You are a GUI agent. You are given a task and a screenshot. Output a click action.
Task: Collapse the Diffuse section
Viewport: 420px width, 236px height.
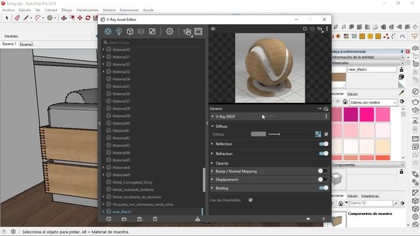coord(213,127)
